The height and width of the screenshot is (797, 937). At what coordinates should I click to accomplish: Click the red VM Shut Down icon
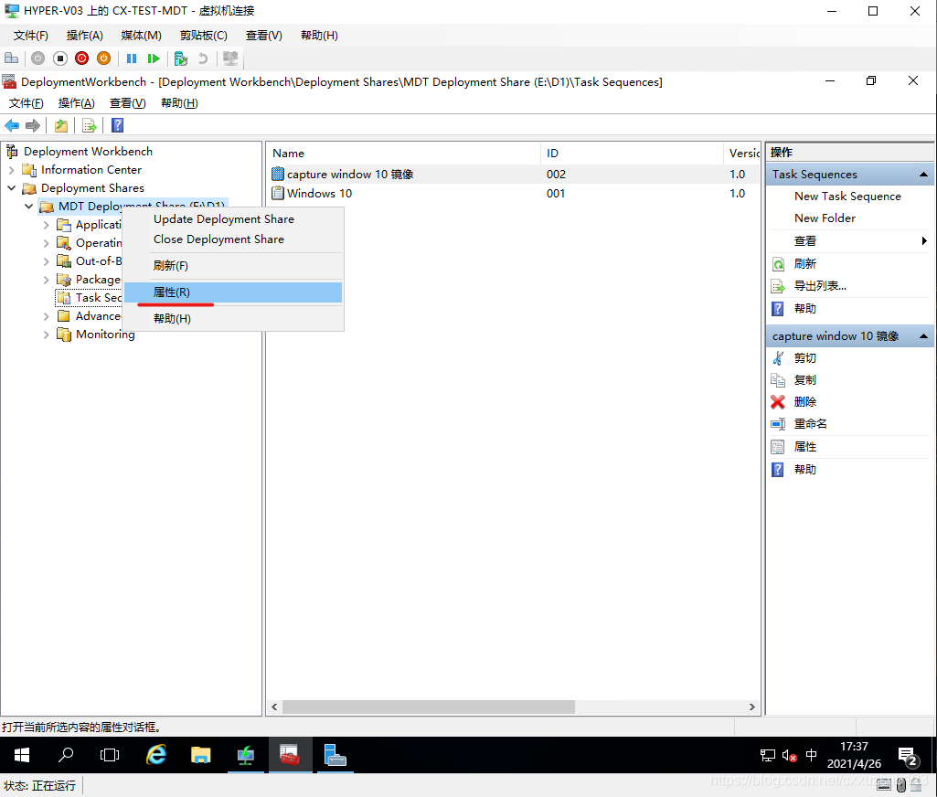82,58
